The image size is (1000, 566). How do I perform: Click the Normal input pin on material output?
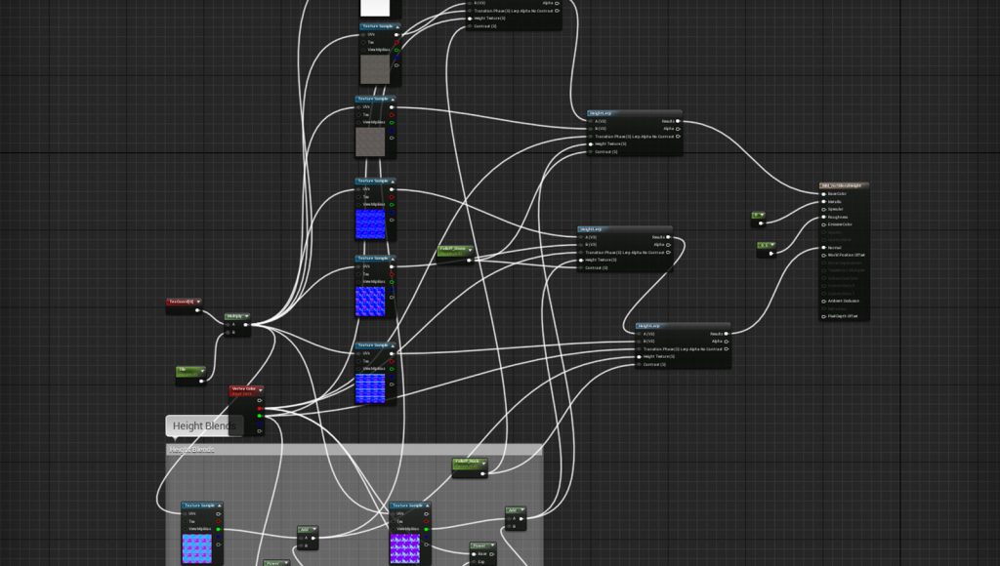(x=821, y=248)
